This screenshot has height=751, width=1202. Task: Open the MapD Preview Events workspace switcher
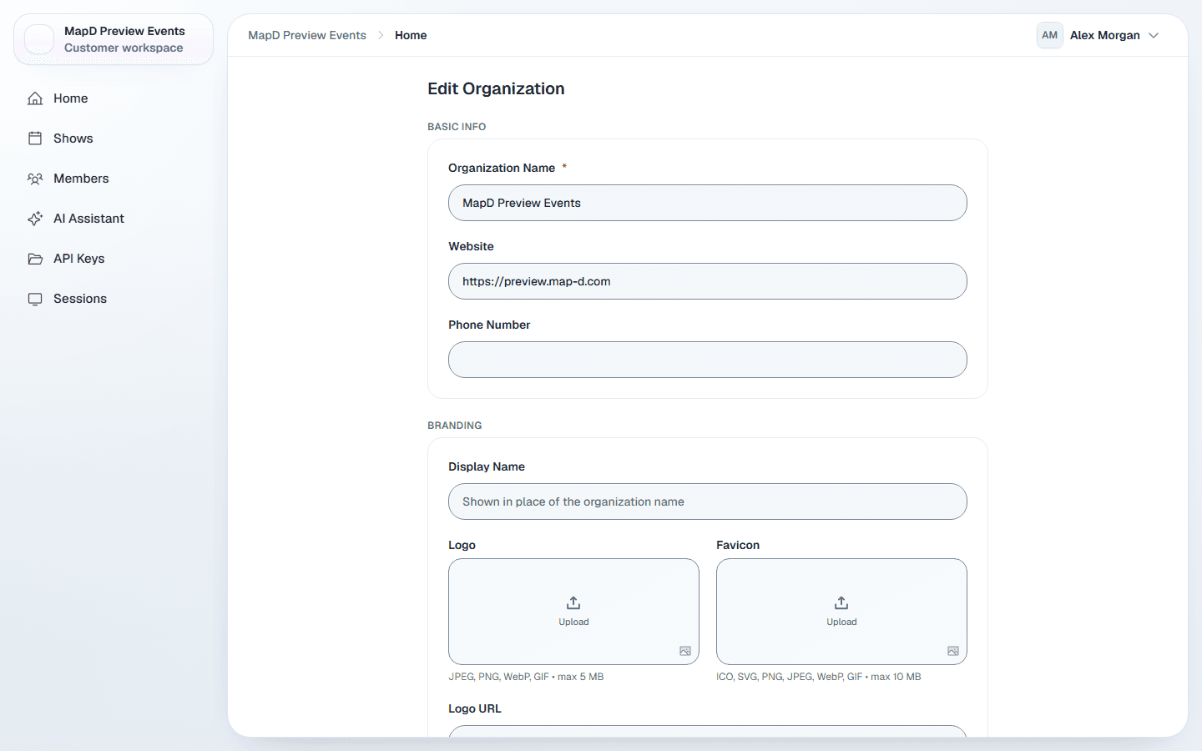point(114,39)
